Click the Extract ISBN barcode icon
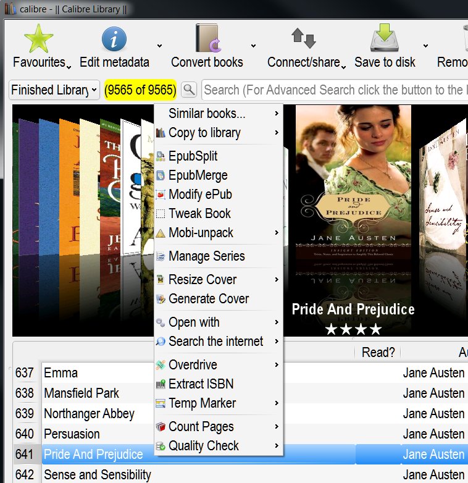 coord(161,384)
